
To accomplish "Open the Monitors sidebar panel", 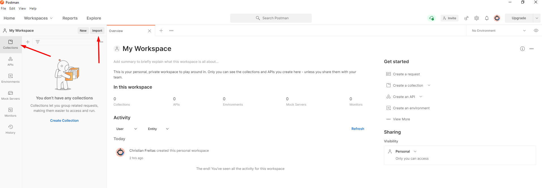I will (x=10, y=112).
